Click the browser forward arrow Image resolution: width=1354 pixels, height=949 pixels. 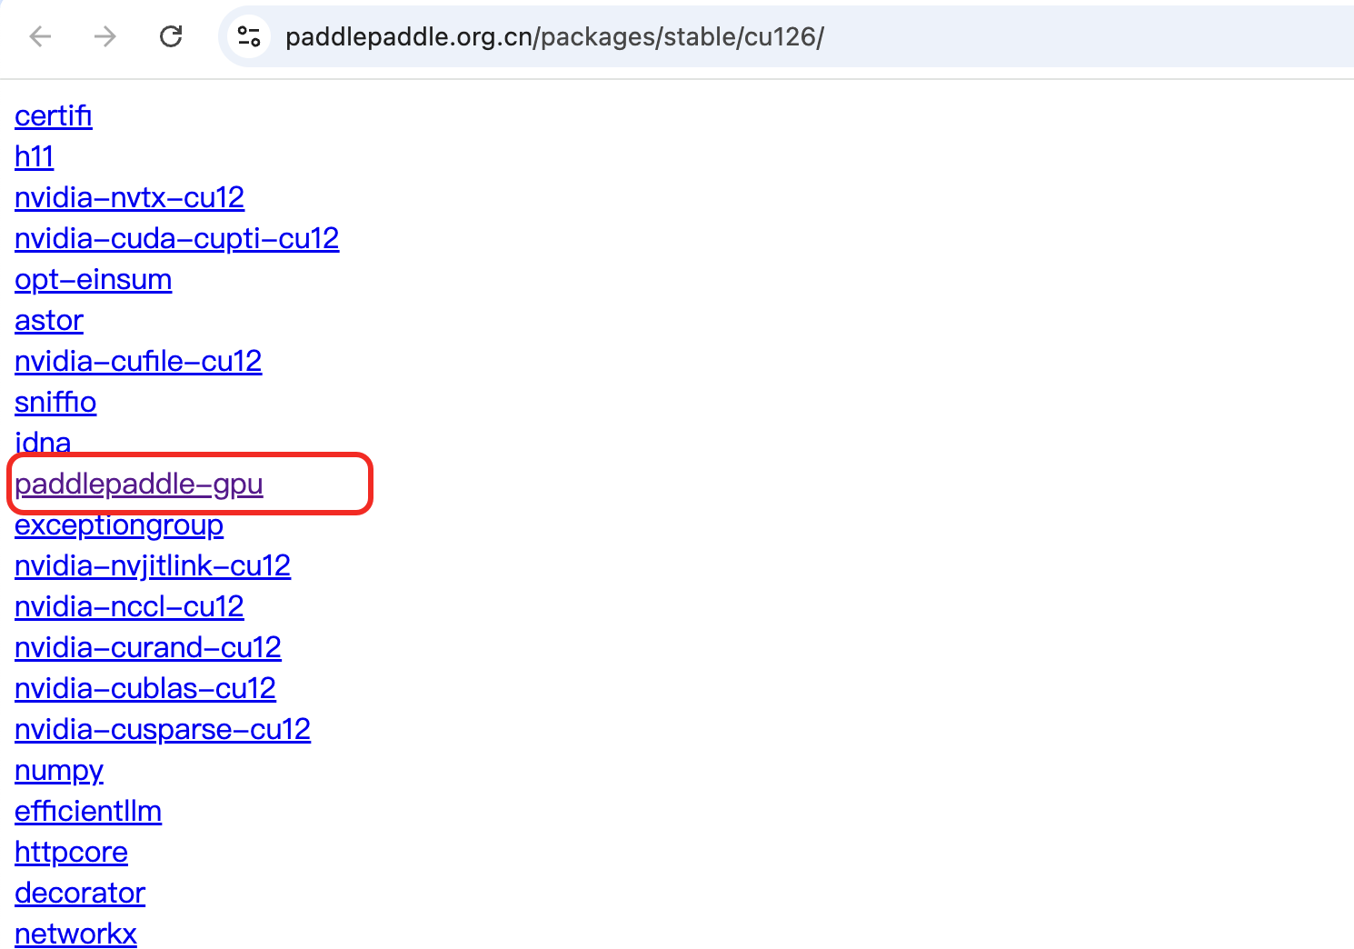105,36
